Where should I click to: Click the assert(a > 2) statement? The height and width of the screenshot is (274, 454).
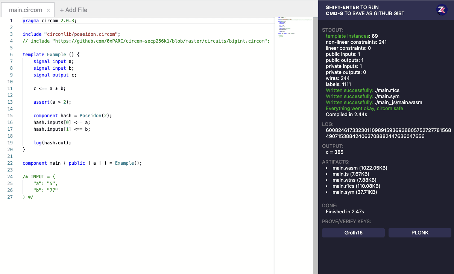click(x=52, y=102)
